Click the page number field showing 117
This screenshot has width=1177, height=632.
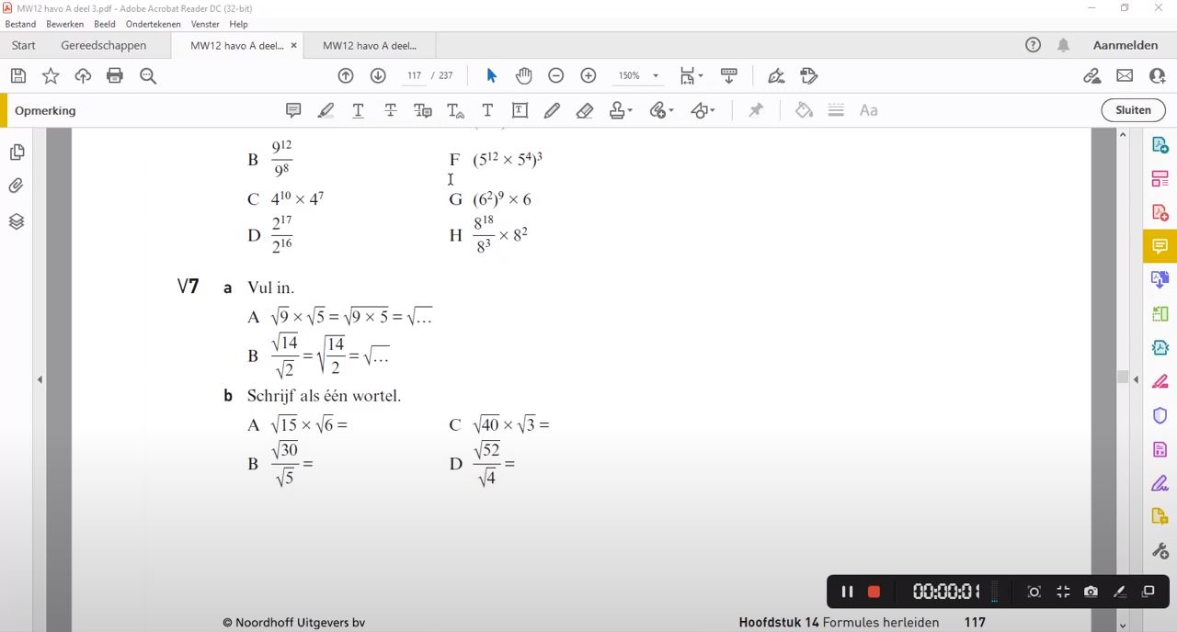[x=414, y=75]
